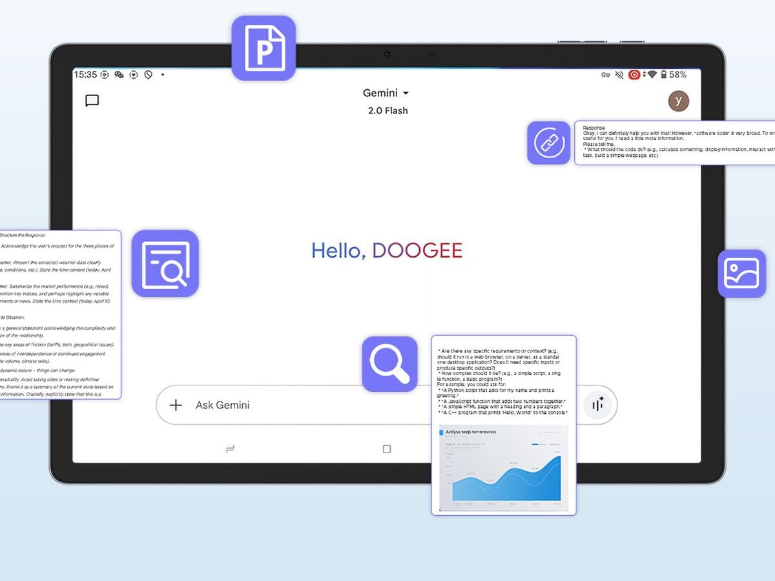The image size is (775, 581).
Task: Focus the Ask Gemini input field
Action: (x=386, y=405)
